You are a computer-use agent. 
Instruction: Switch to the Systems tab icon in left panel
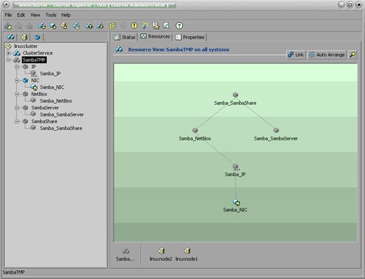[x=24, y=37]
